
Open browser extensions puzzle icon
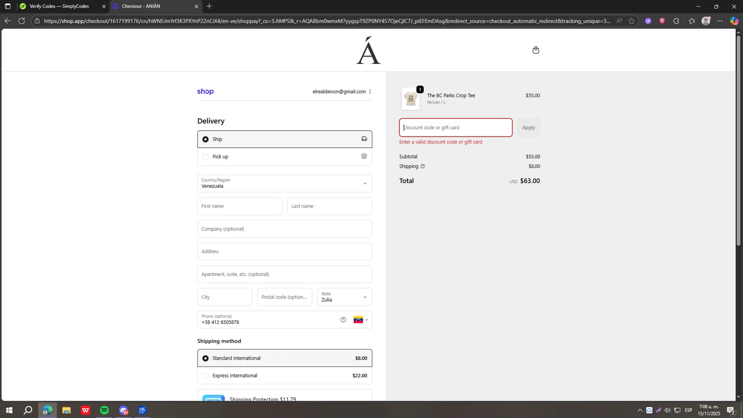pos(676,21)
